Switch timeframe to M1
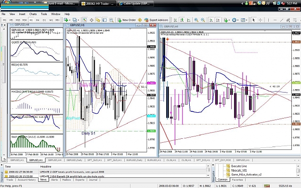The width and height of the screenshot is (301, 188). pos(5,20)
